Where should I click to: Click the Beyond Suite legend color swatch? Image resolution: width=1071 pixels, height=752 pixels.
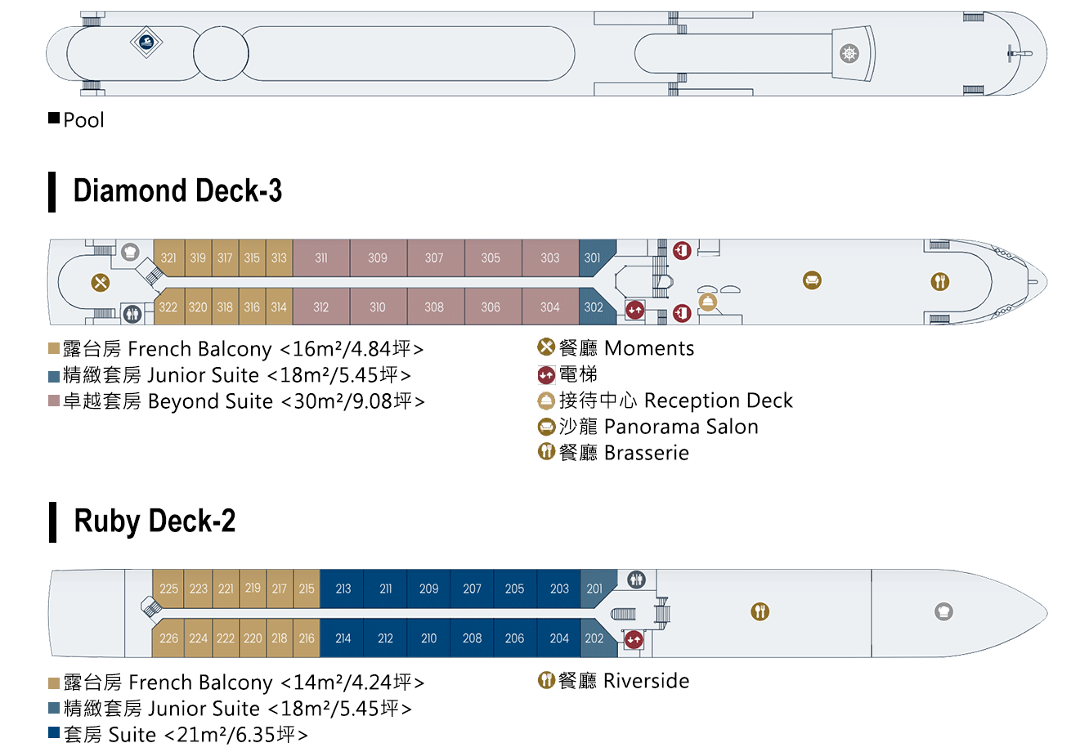click(54, 402)
